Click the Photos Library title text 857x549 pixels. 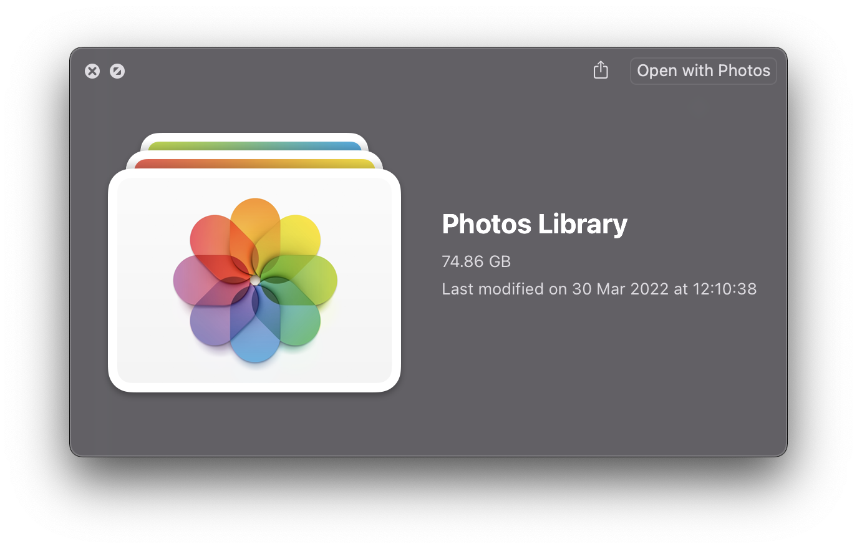pos(535,224)
